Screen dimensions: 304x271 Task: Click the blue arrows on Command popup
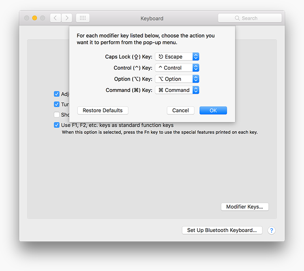point(196,90)
